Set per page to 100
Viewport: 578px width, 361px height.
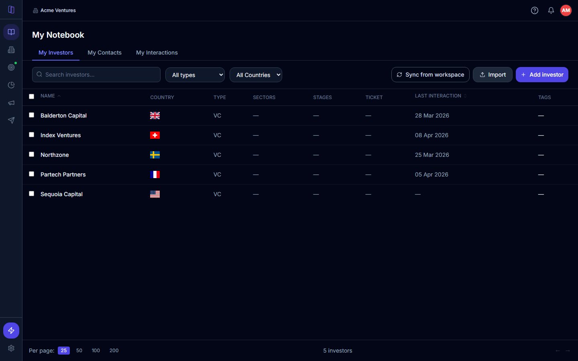[x=96, y=351]
